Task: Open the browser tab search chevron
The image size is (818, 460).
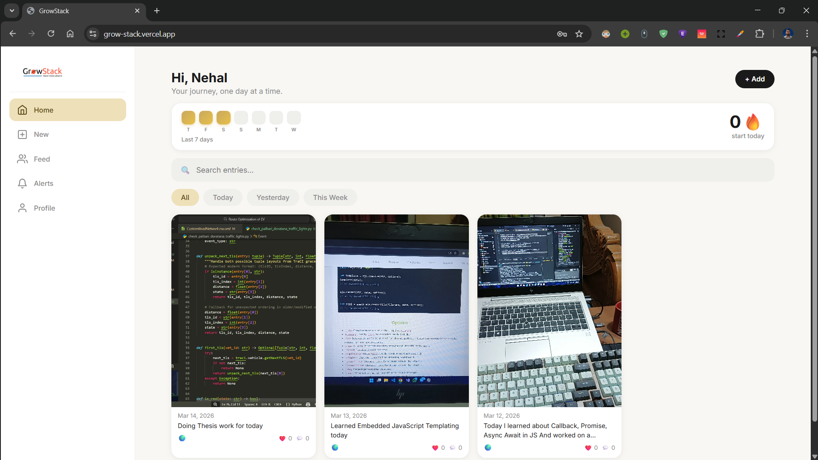Action: pyautogui.click(x=12, y=10)
